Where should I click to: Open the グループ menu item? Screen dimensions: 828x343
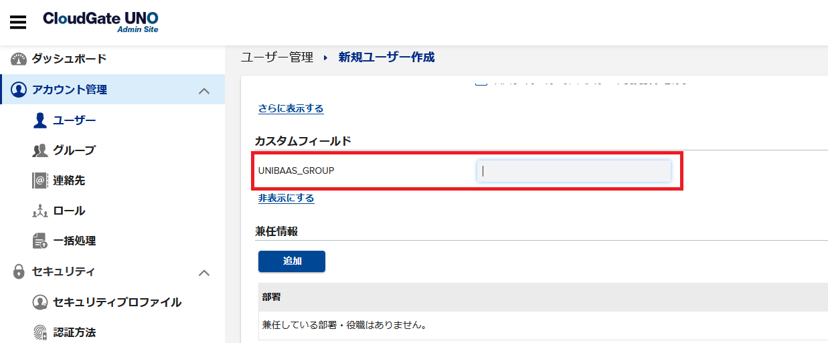point(74,150)
